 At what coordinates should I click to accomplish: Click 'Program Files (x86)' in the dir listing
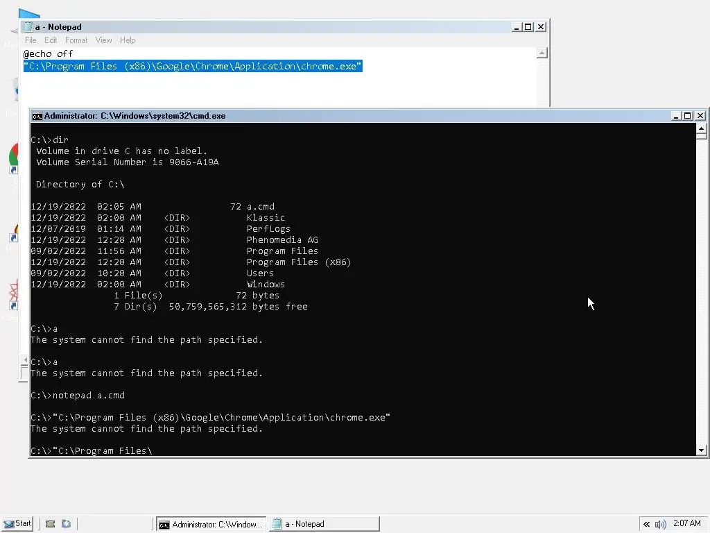coord(299,262)
